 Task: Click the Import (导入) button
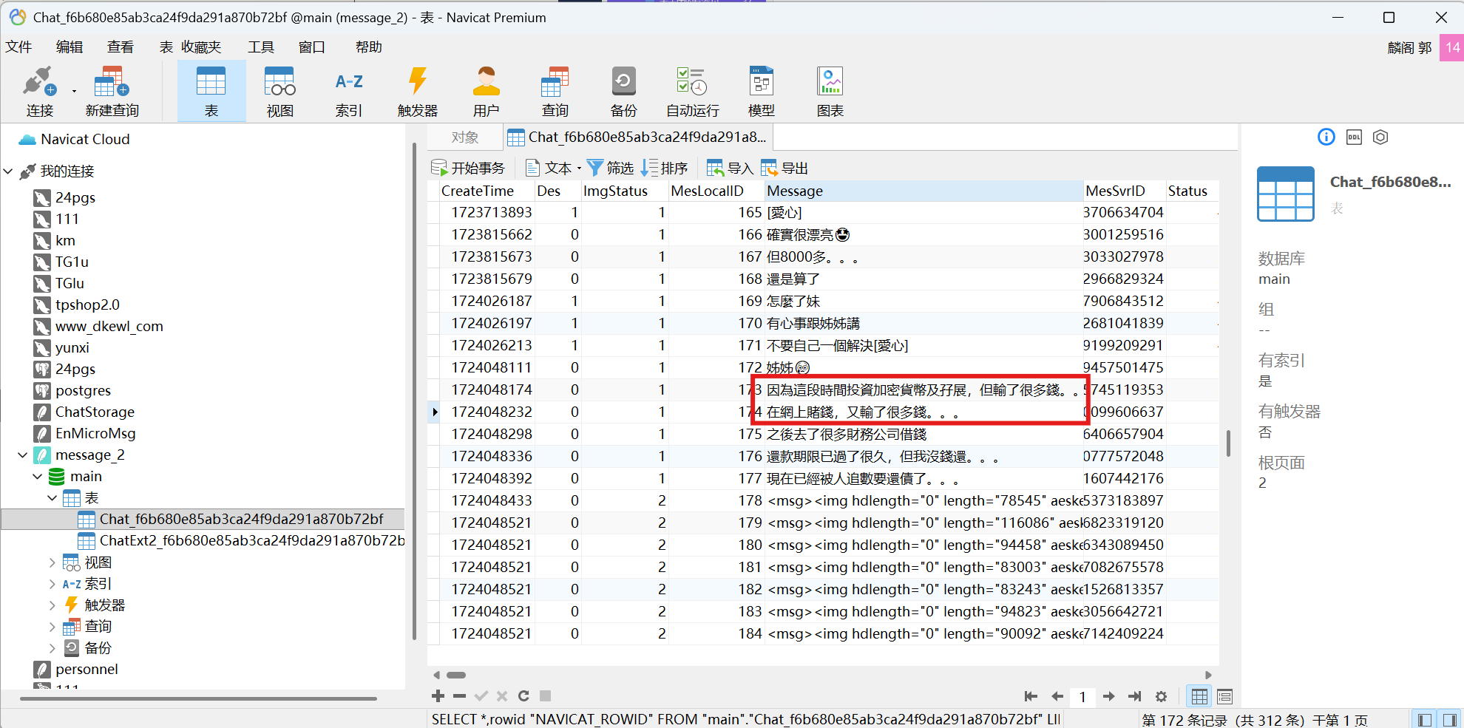730,169
